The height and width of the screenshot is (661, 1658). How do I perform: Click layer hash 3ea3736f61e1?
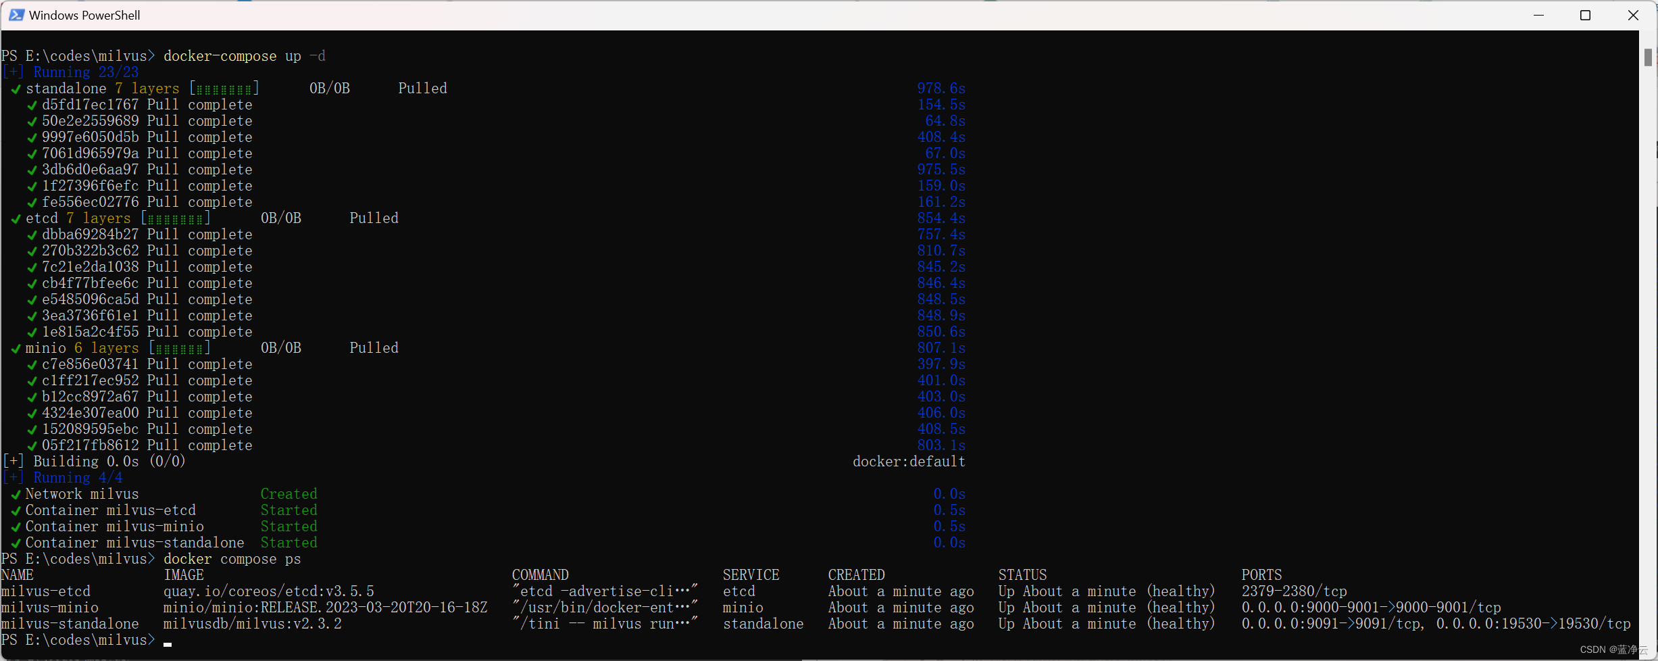click(x=90, y=316)
